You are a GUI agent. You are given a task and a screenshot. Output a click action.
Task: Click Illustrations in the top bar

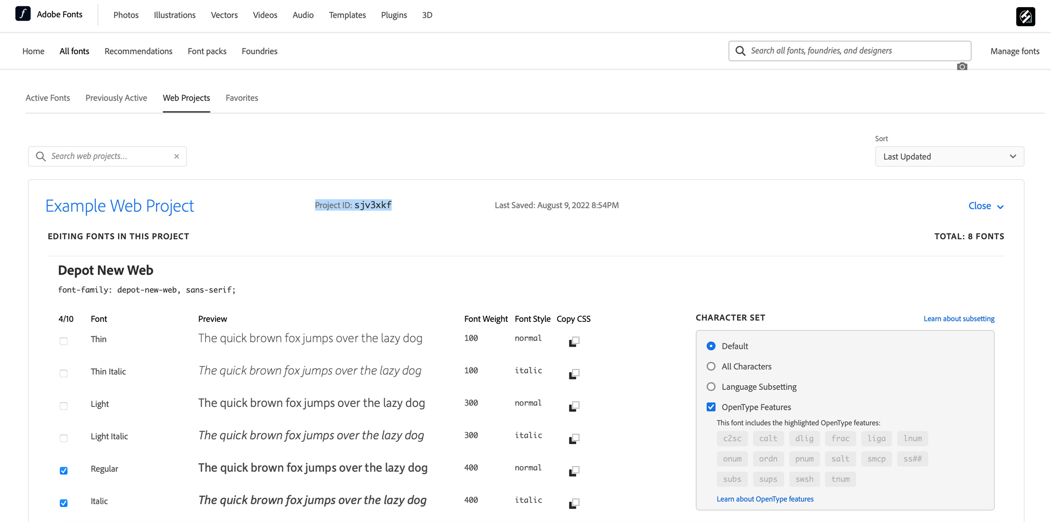pyautogui.click(x=175, y=15)
